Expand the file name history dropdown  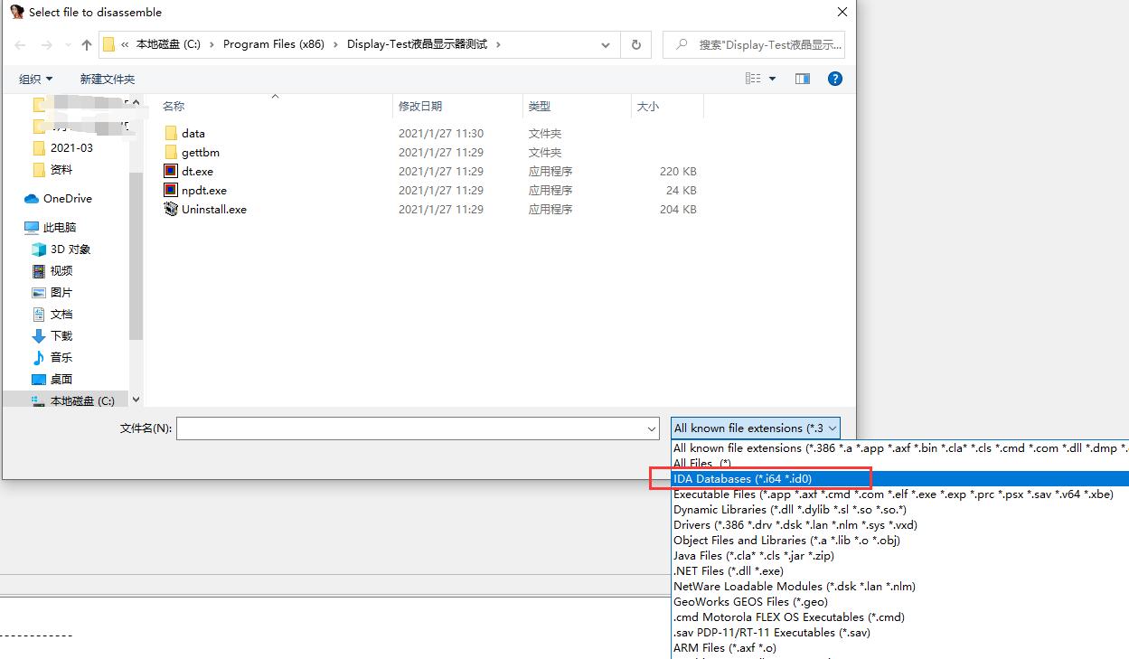pos(652,428)
